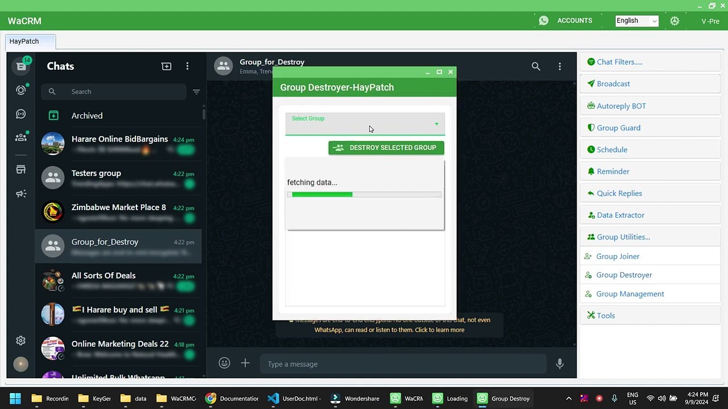Open the Quick Replies panel
Viewport: 728px width, 409px height.
coord(650,193)
